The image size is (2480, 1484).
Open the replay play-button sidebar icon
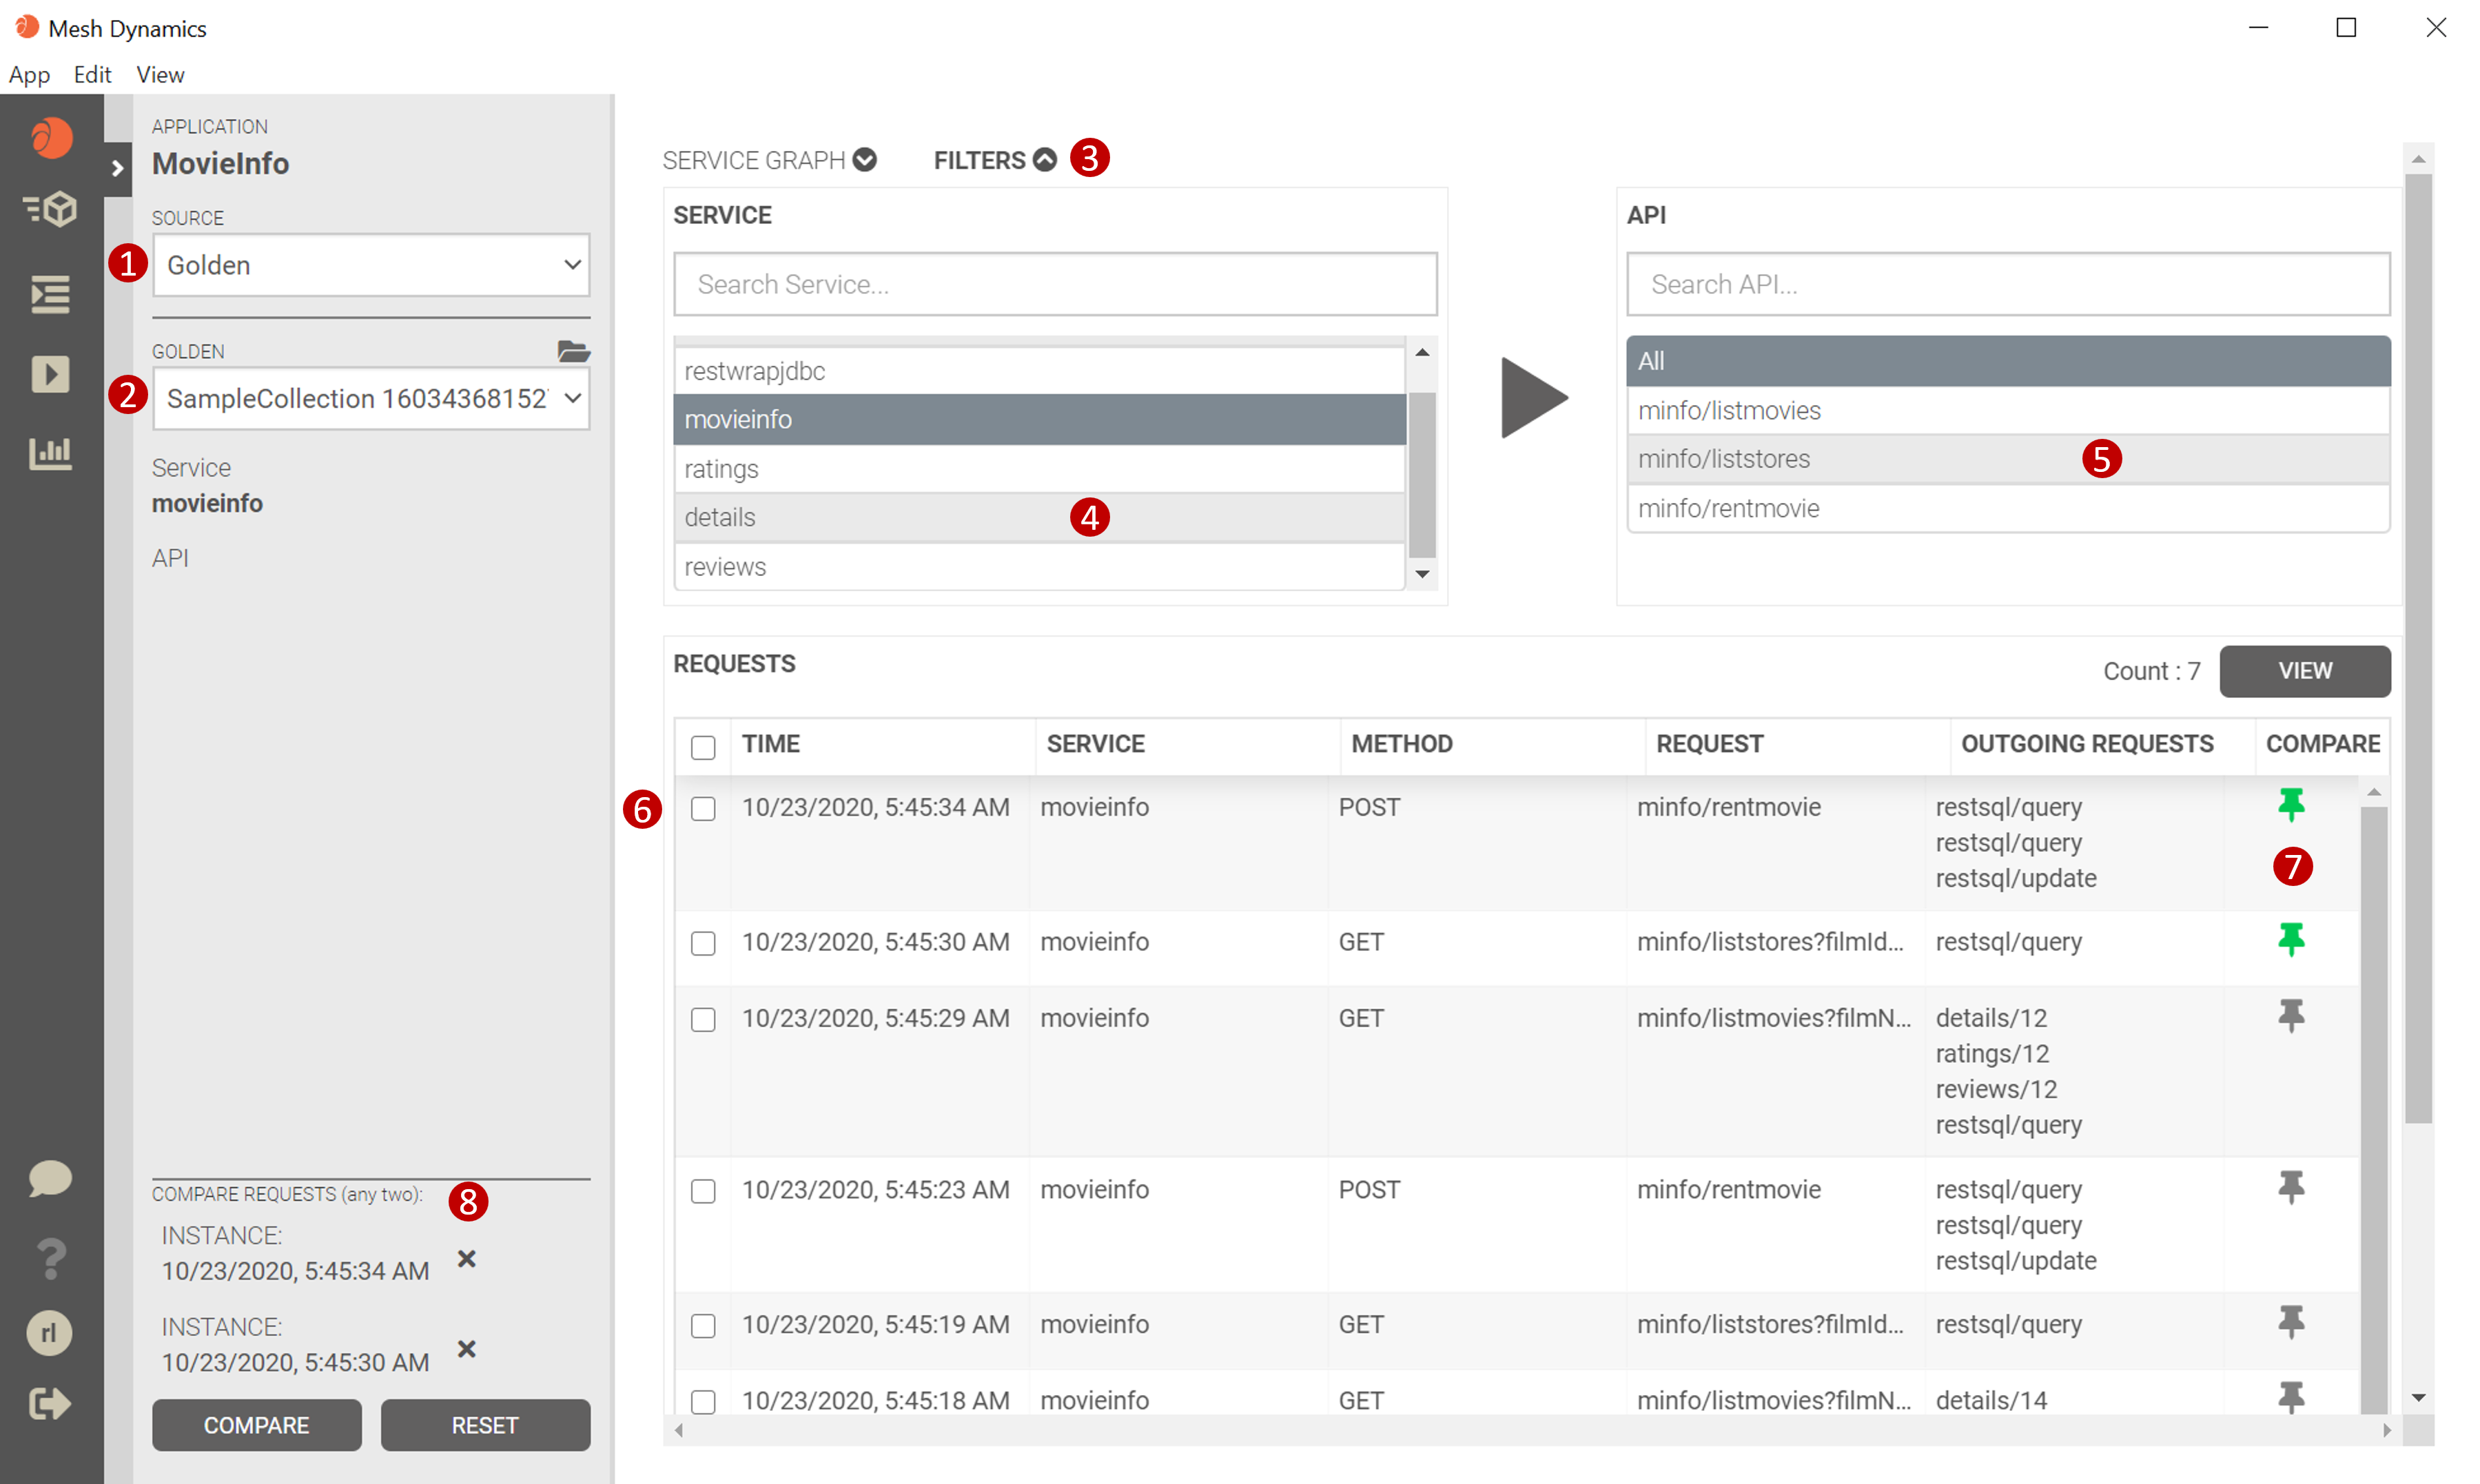click(50, 374)
